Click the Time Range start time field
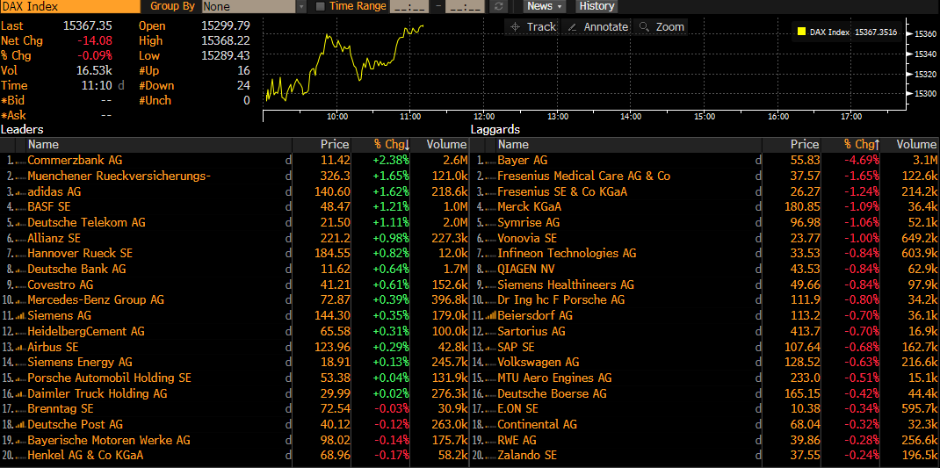 [411, 6]
